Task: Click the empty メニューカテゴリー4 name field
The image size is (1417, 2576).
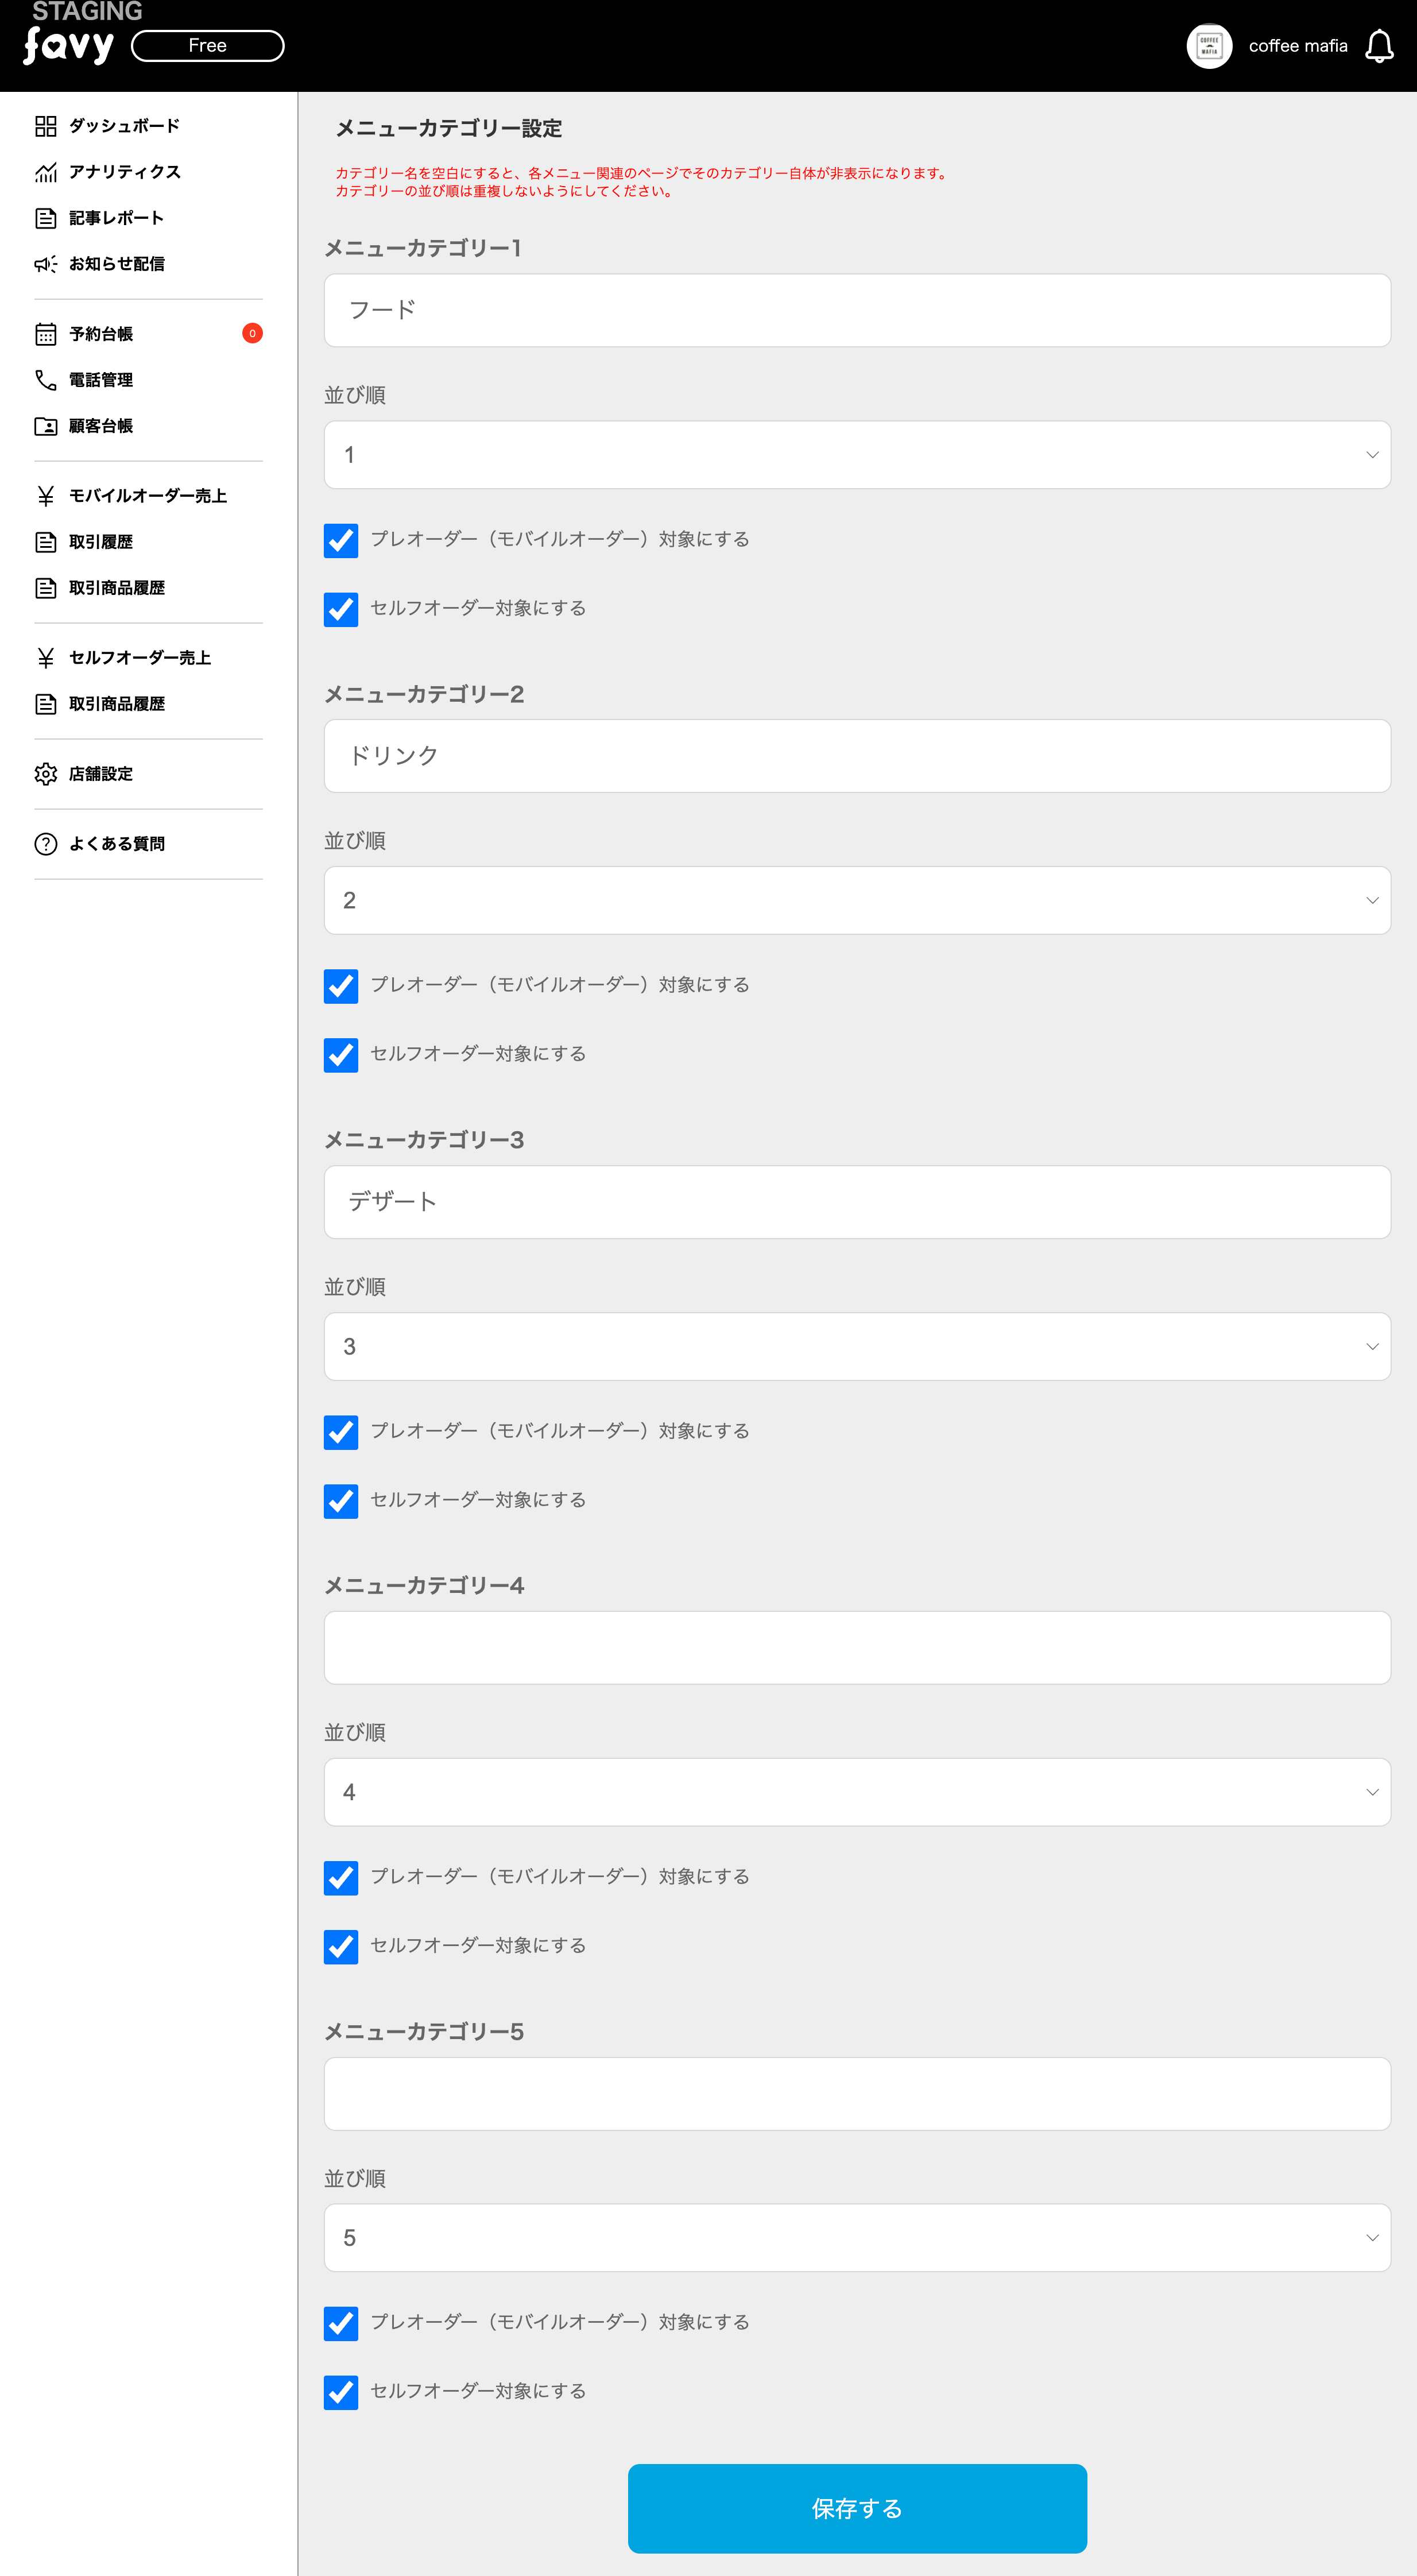Action: point(857,1647)
